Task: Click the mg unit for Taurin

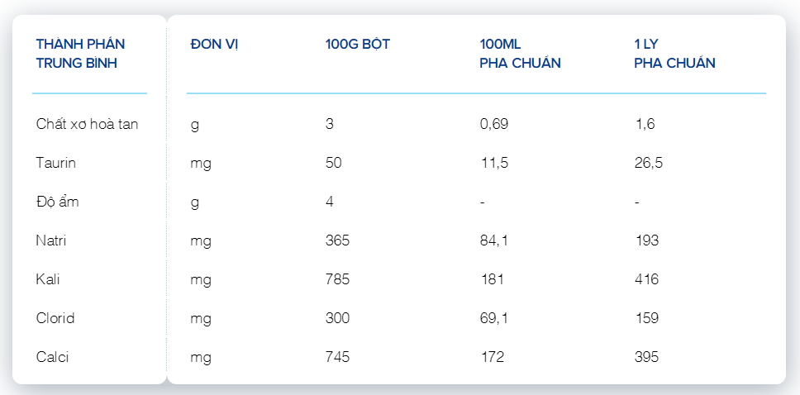Action: [x=201, y=164]
